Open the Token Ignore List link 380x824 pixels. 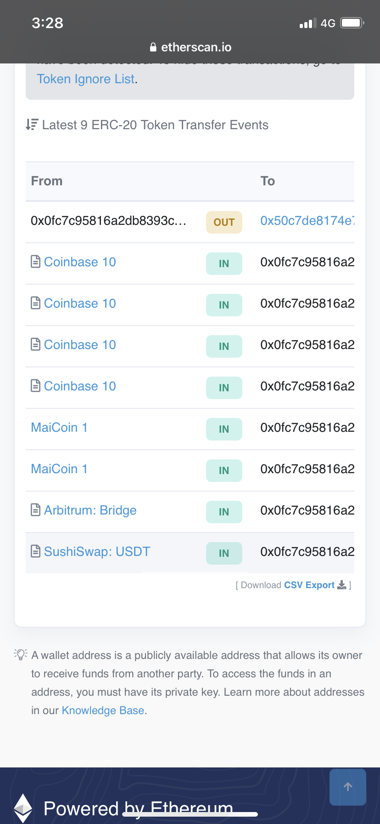point(86,79)
